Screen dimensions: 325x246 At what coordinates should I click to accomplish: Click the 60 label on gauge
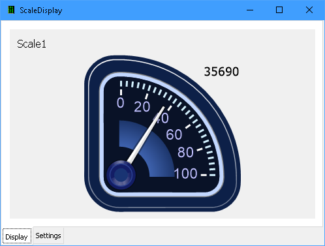point(174,134)
